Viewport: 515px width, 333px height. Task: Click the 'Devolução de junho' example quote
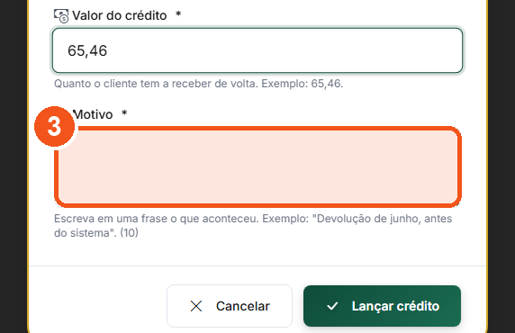tap(365, 219)
